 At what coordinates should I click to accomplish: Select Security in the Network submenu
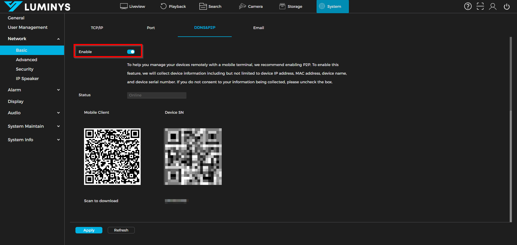[x=25, y=69]
